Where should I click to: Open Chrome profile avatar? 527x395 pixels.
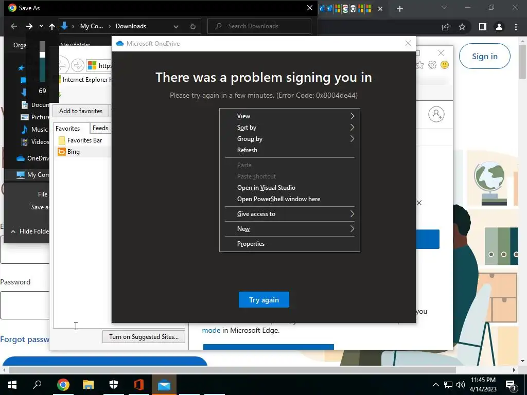tap(499, 27)
